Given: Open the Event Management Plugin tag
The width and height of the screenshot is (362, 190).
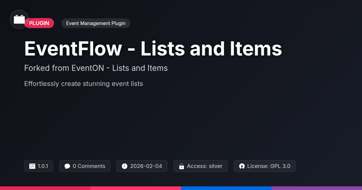Looking at the screenshot, I should pyautogui.click(x=96, y=23).
